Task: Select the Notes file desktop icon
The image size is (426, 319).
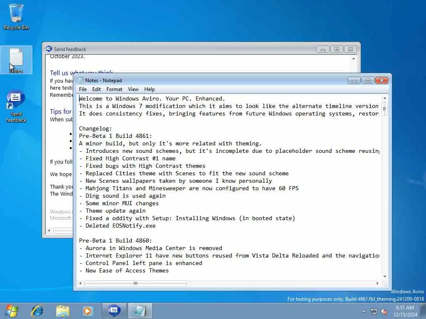Action: [16, 60]
